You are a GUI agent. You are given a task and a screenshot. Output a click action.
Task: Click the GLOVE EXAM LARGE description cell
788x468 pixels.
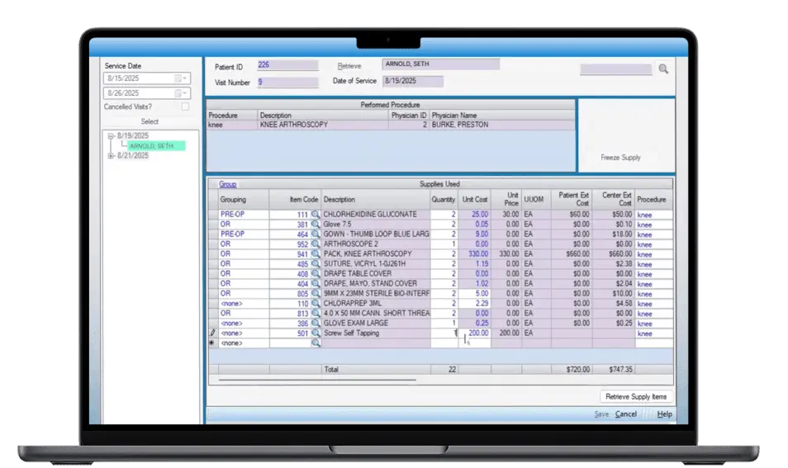tap(375, 324)
